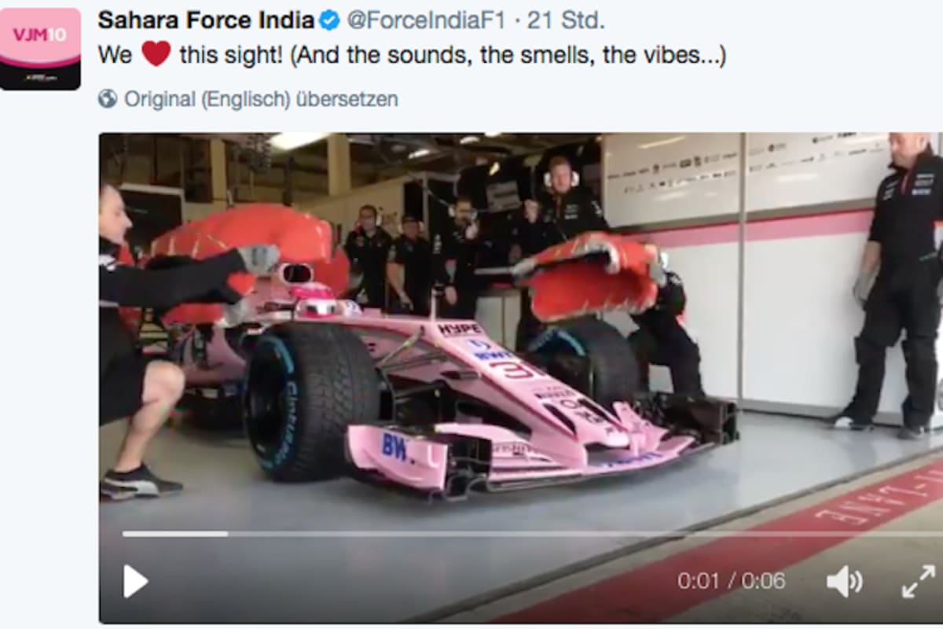Click the front wing BWT logo
Screen dimensions: 943x629
pos(394,447)
